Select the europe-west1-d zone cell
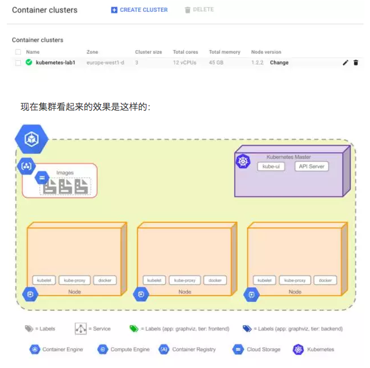The width and height of the screenshot is (370, 368). [x=105, y=63]
